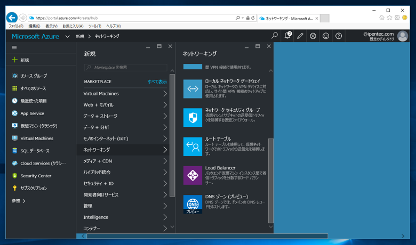Click the Marketplace search field

tap(125, 67)
